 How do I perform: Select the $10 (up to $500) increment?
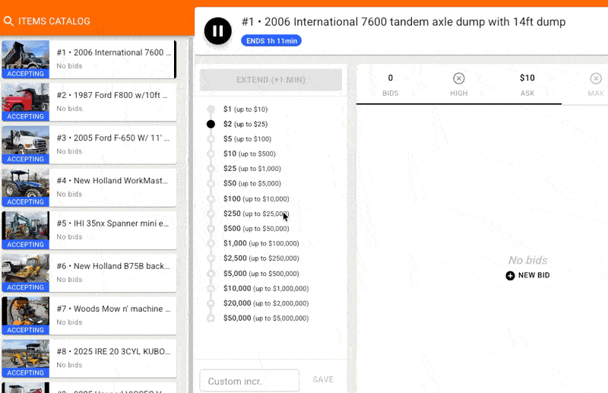click(249, 154)
